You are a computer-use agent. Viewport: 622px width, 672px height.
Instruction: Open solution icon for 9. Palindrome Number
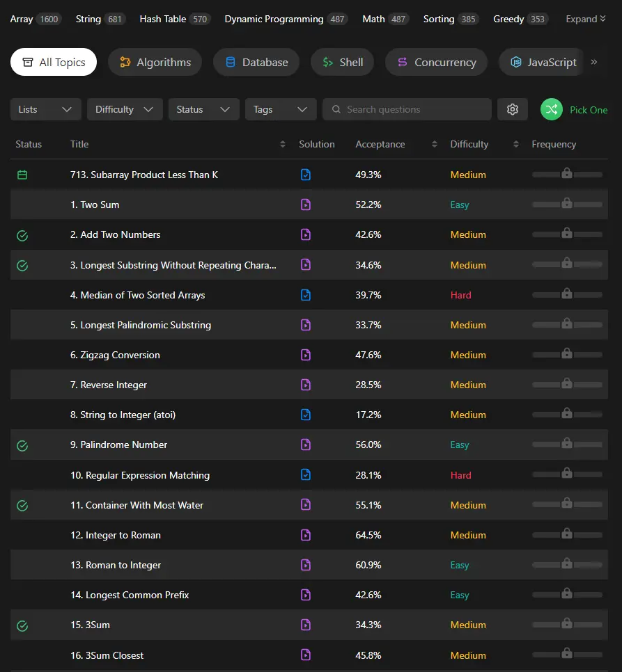(305, 445)
